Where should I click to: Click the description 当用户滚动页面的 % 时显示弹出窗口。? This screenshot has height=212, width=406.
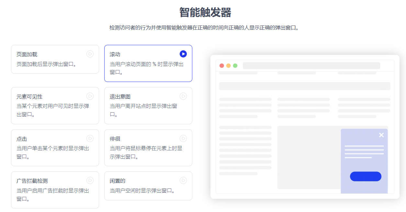coord(147,68)
